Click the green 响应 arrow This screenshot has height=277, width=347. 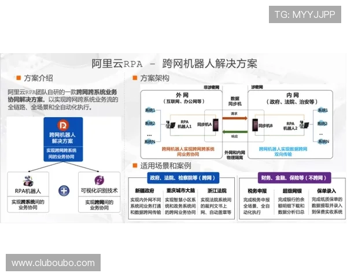(x=235, y=132)
